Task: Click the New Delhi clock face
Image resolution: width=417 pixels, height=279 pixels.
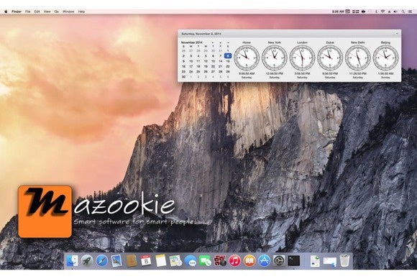Action: tap(358, 58)
